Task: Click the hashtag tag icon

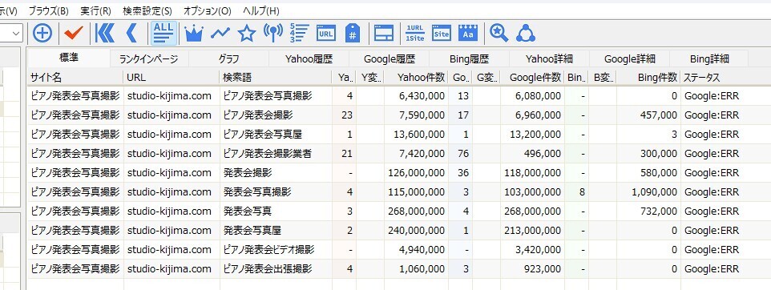Action: click(353, 33)
